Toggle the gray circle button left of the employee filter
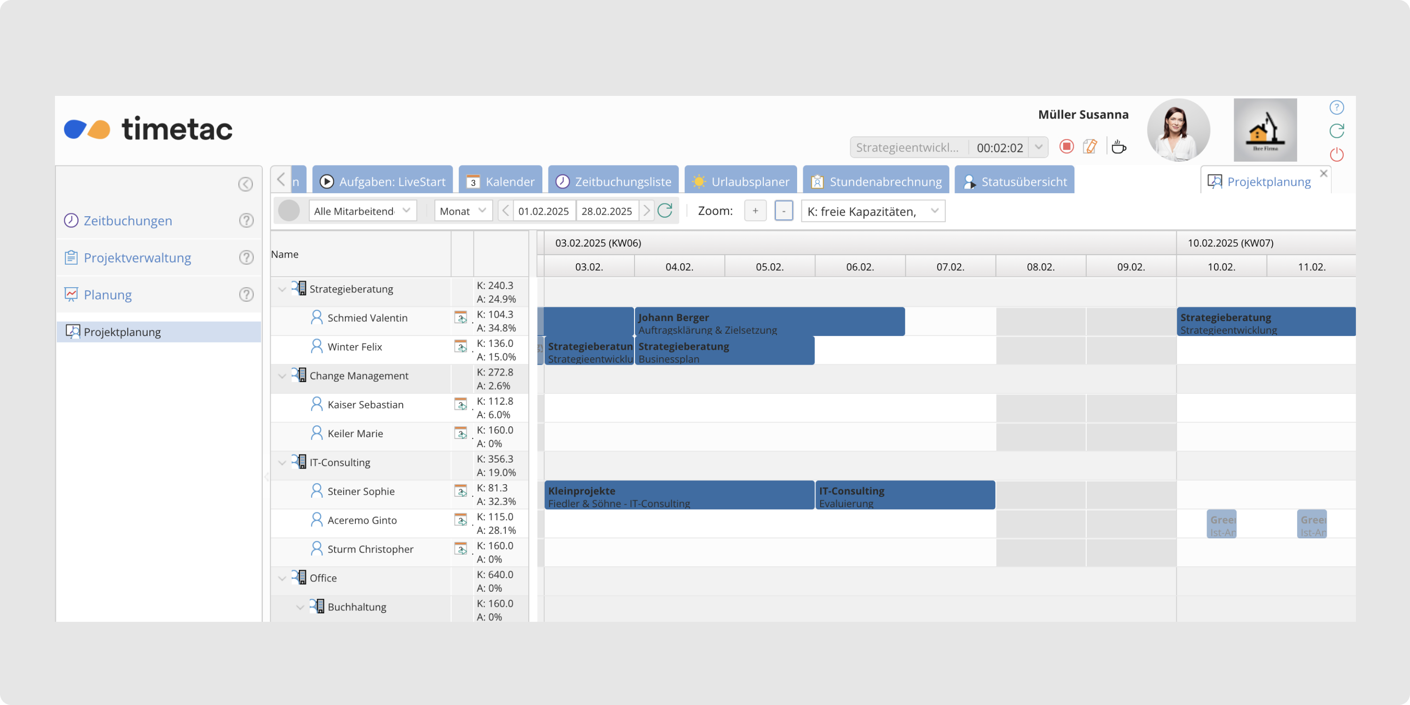 tap(289, 211)
